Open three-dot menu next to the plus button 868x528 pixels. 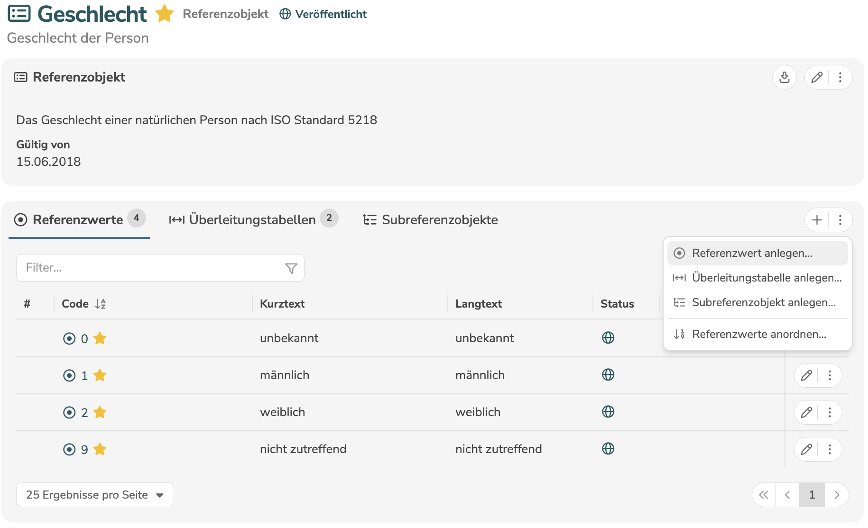(x=840, y=220)
